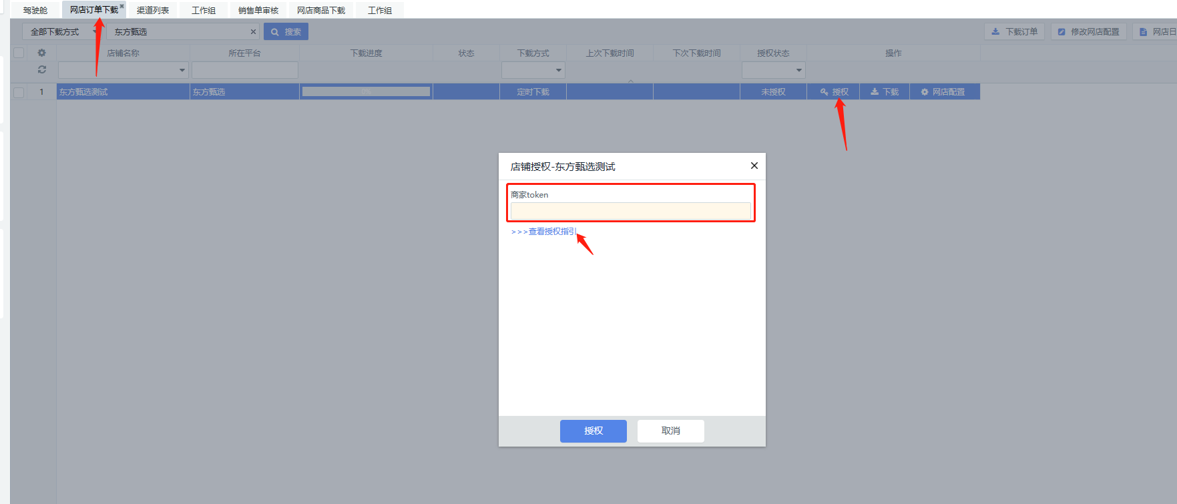The image size is (1177, 504).
Task: Click the download progress bar for 东方甄选测试
Action: 366,92
